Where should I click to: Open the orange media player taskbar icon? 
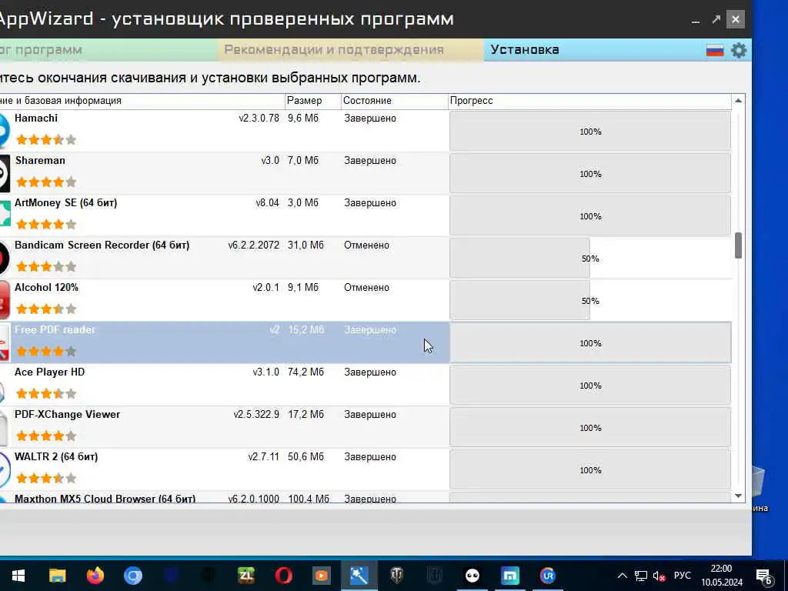tap(321, 576)
